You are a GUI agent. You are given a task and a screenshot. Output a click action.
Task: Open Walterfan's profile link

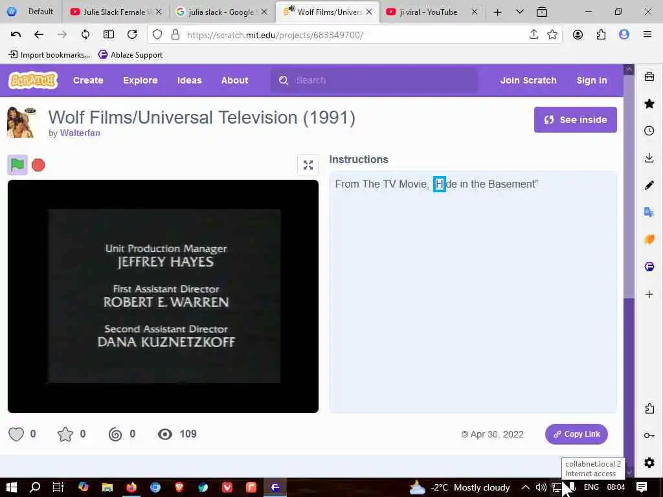point(80,133)
